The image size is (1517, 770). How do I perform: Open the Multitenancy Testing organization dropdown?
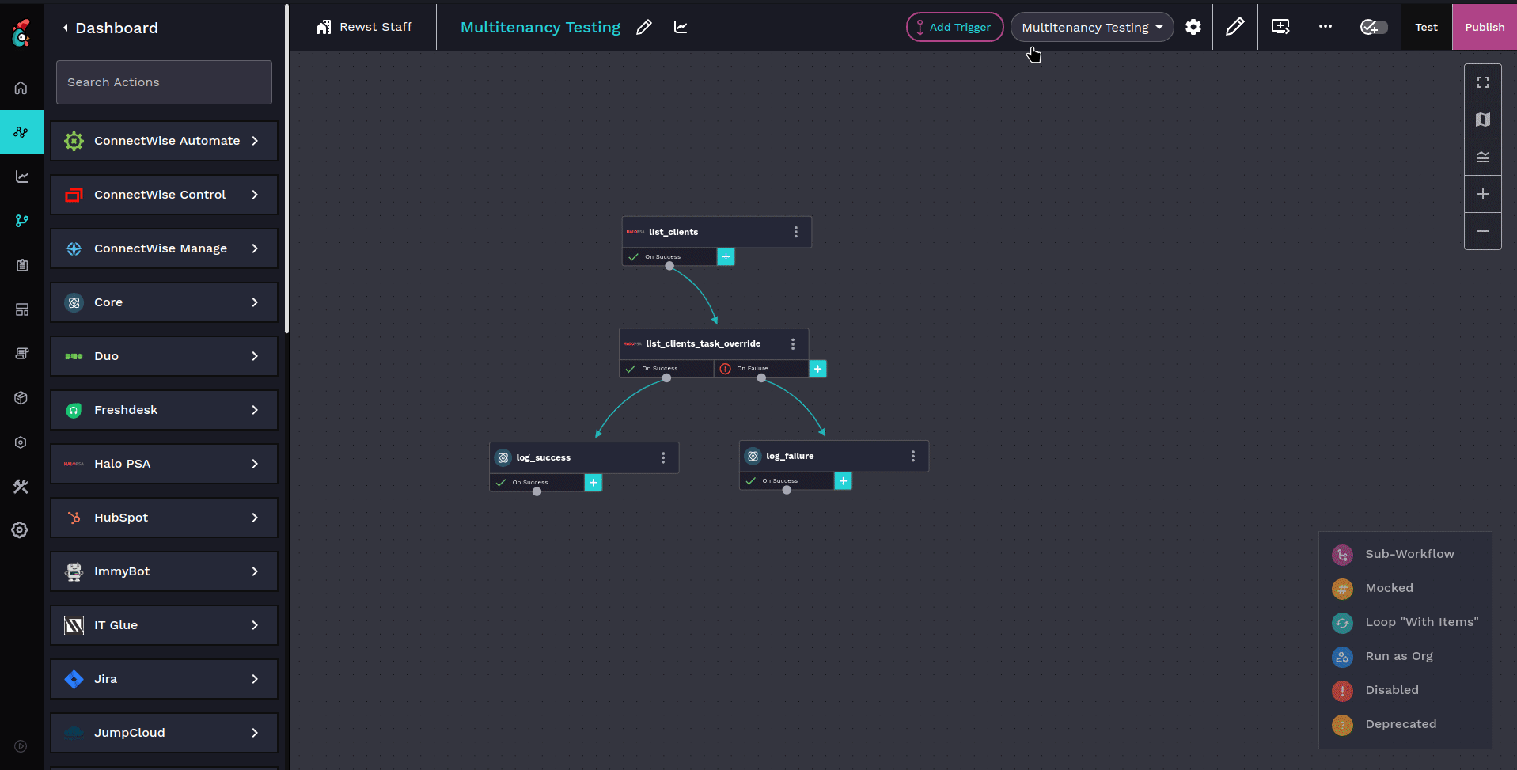[x=1091, y=27]
